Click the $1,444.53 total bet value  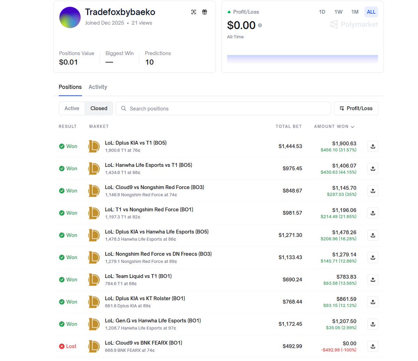click(x=290, y=146)
